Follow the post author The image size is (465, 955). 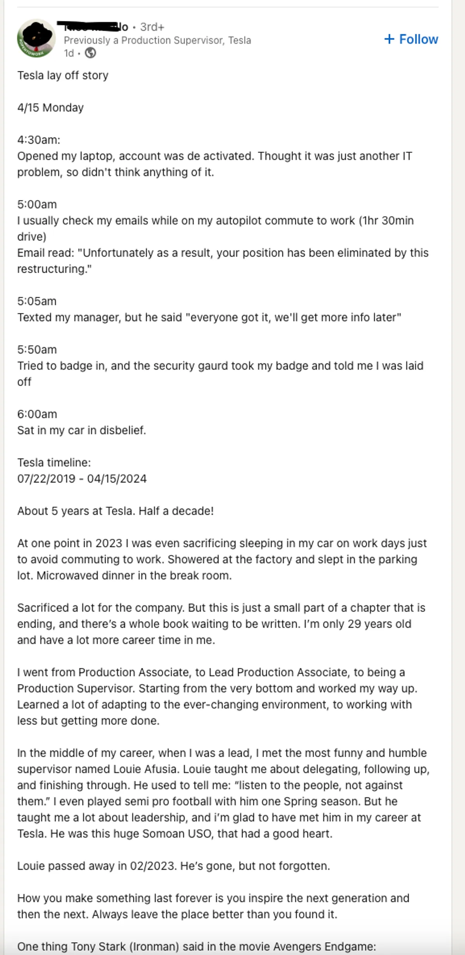(x=411, y=39)
